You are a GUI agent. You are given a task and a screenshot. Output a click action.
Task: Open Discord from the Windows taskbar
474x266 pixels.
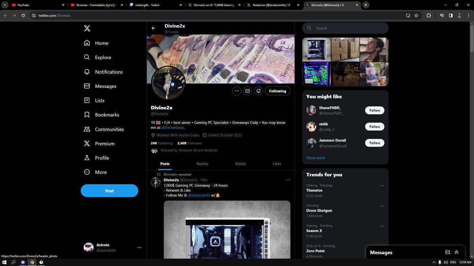pos(23,262)
